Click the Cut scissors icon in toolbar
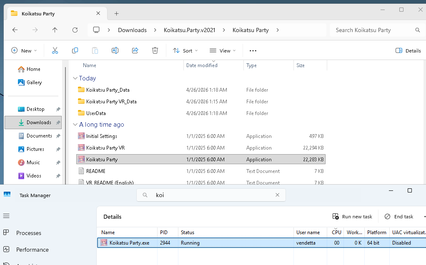This screenshot has height=265, width=426. point(55,50)
